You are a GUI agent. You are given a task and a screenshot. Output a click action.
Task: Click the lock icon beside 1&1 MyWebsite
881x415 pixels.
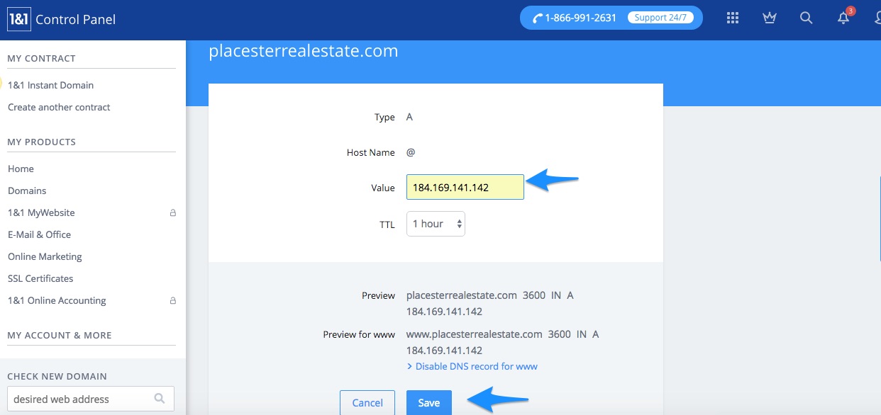pyautogui.click(x=172, y=212)
